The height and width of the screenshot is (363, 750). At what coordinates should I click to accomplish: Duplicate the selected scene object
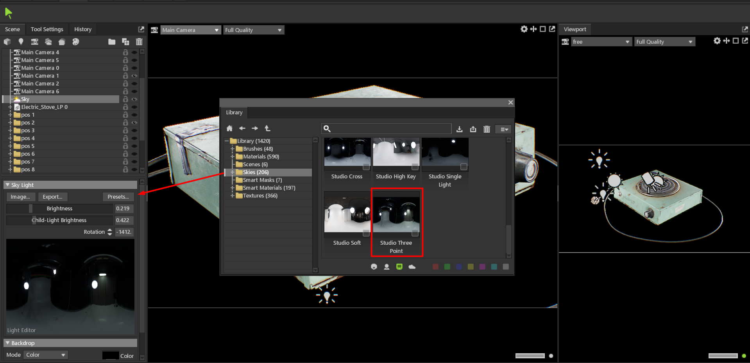125,42
